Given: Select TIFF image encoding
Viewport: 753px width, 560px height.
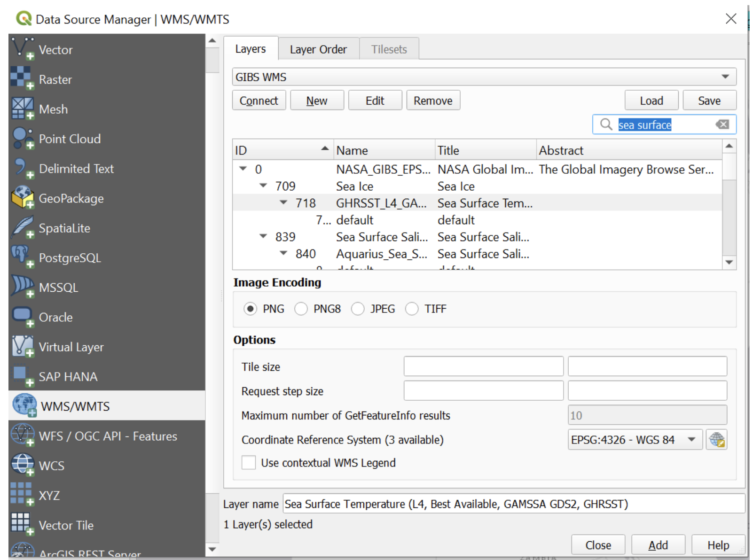Looking at the screenshot, I should click(x=412, y=309).
